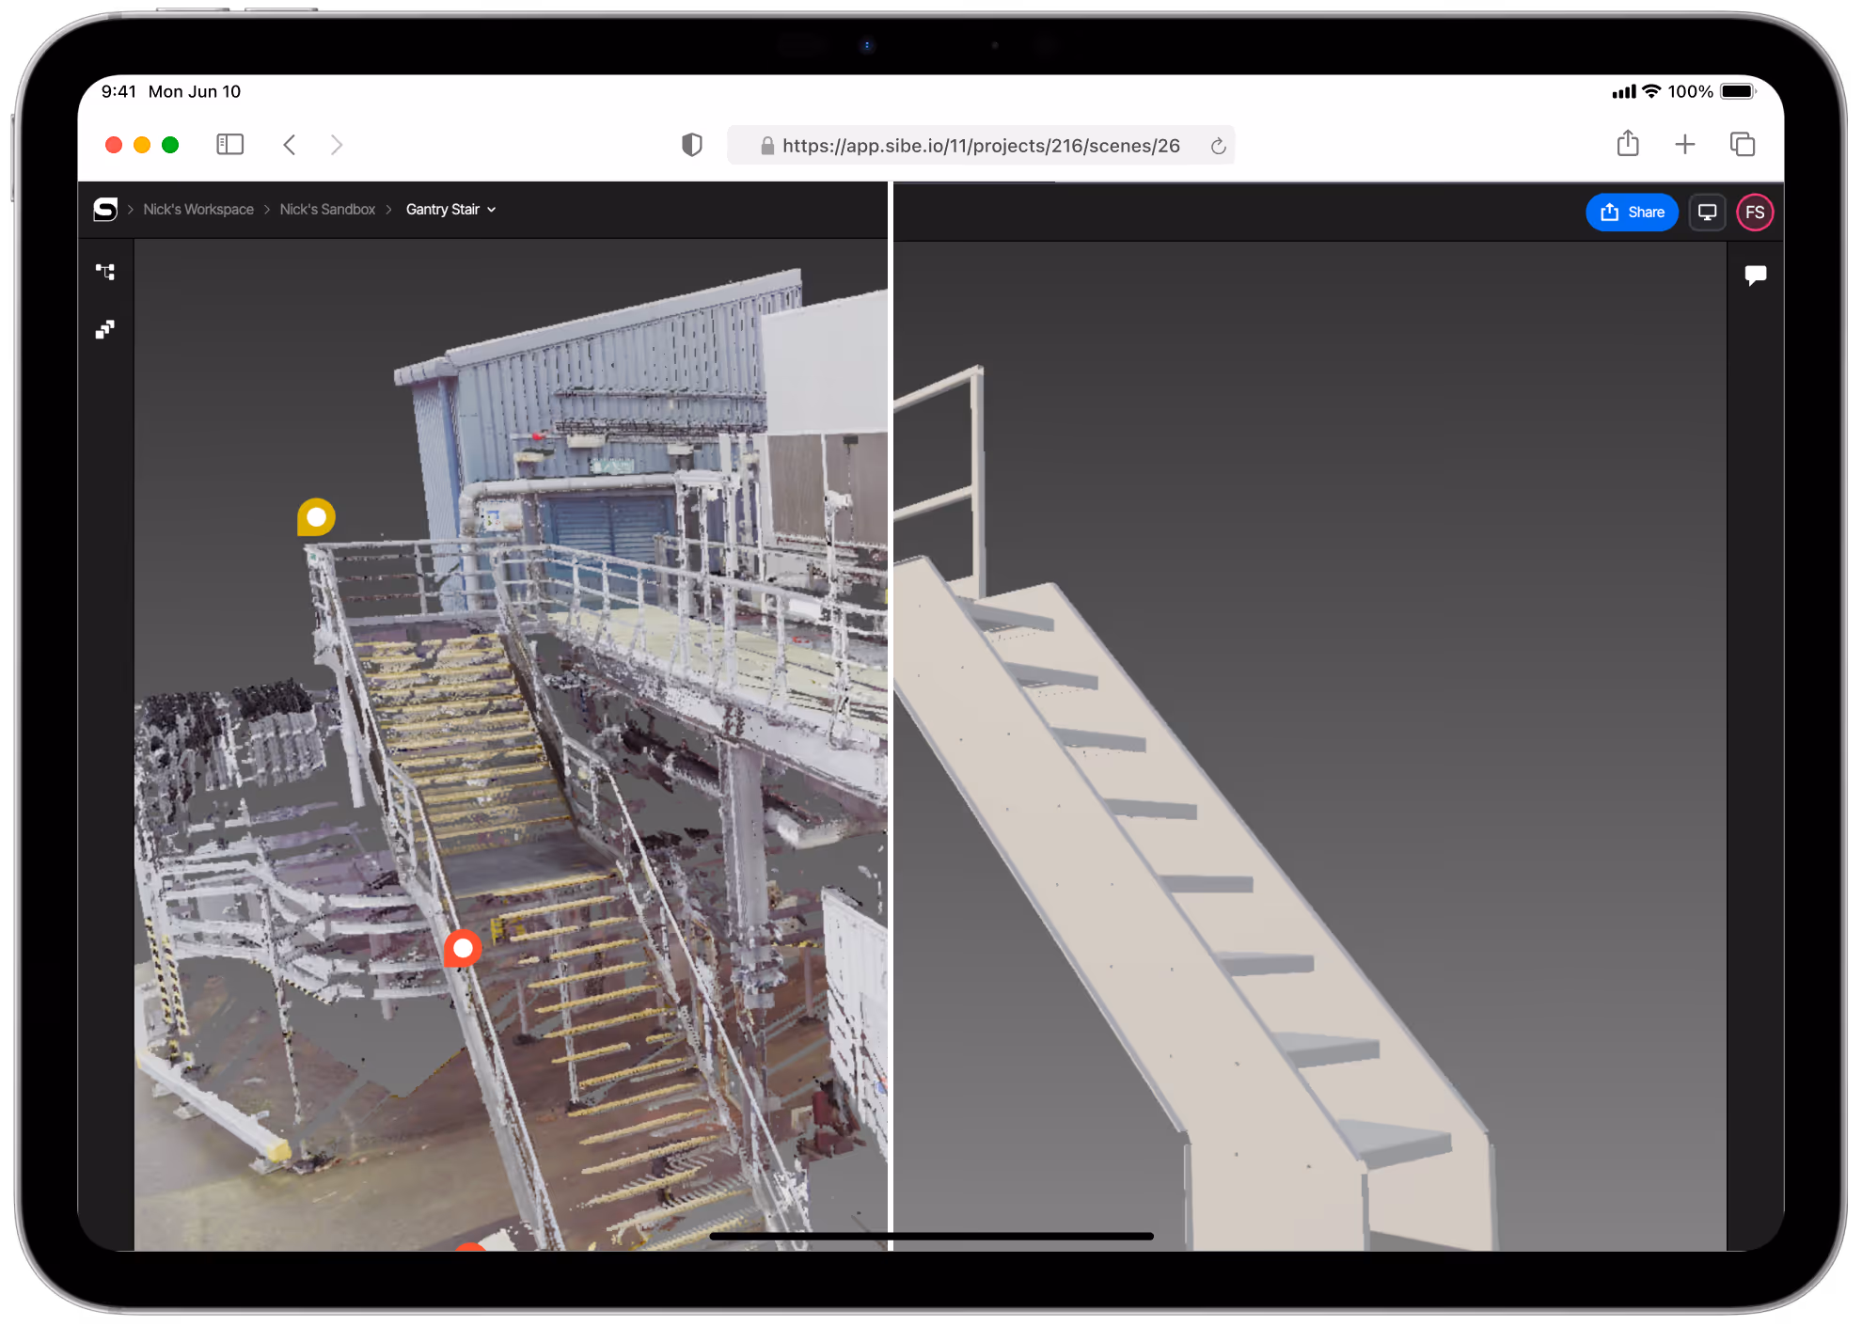Tap the Wi-Fi status icon
The image size is (1862, 1326).
tap(1651, 91)
